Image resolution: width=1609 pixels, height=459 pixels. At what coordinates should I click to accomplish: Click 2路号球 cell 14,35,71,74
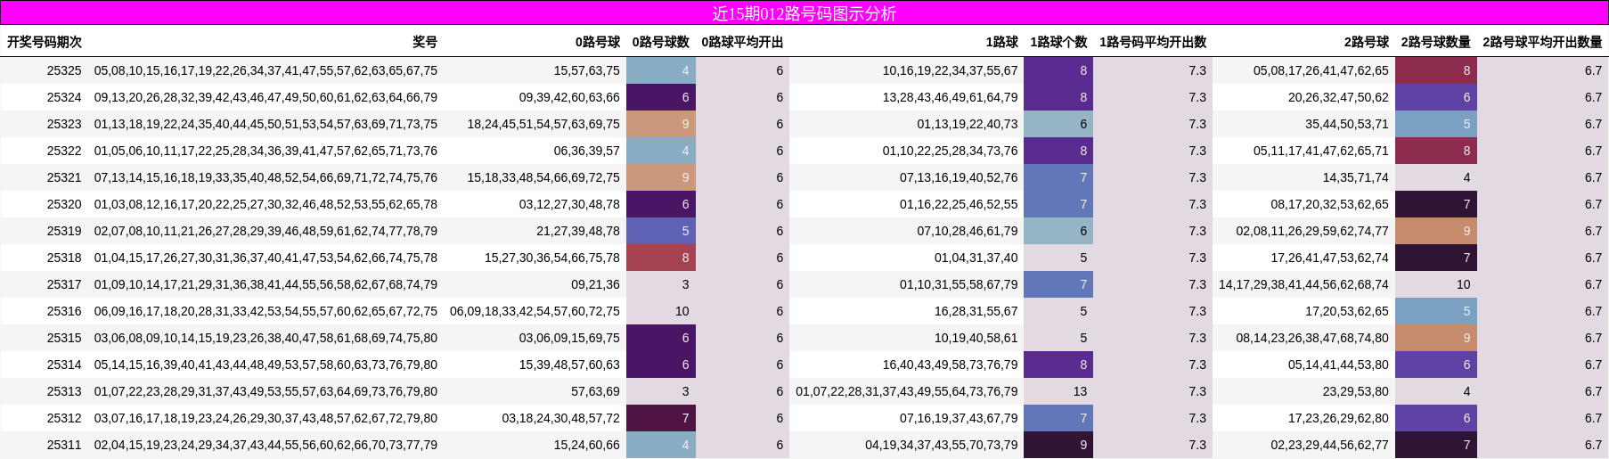[1355, 177]
